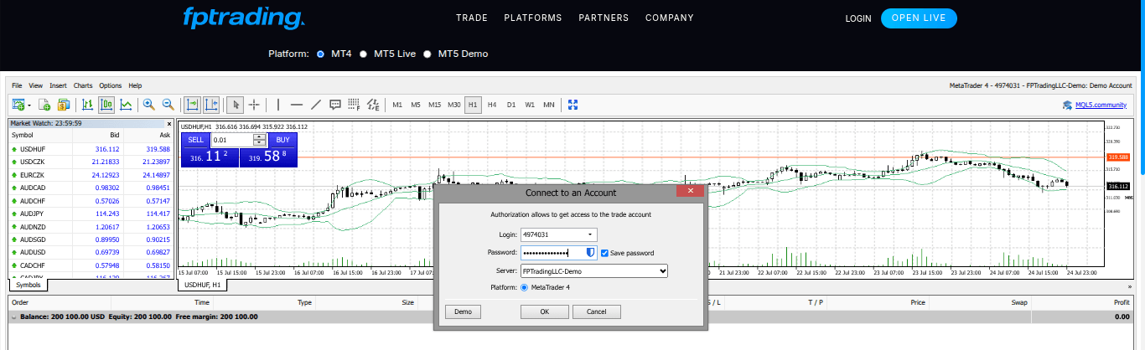Switch to the H4 timeframe
The height and width of the screenshot is (350, 1145).
pos(492,105)
